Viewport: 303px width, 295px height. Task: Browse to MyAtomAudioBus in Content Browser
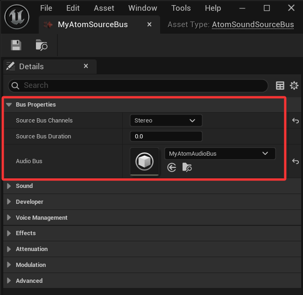point(187,167)
